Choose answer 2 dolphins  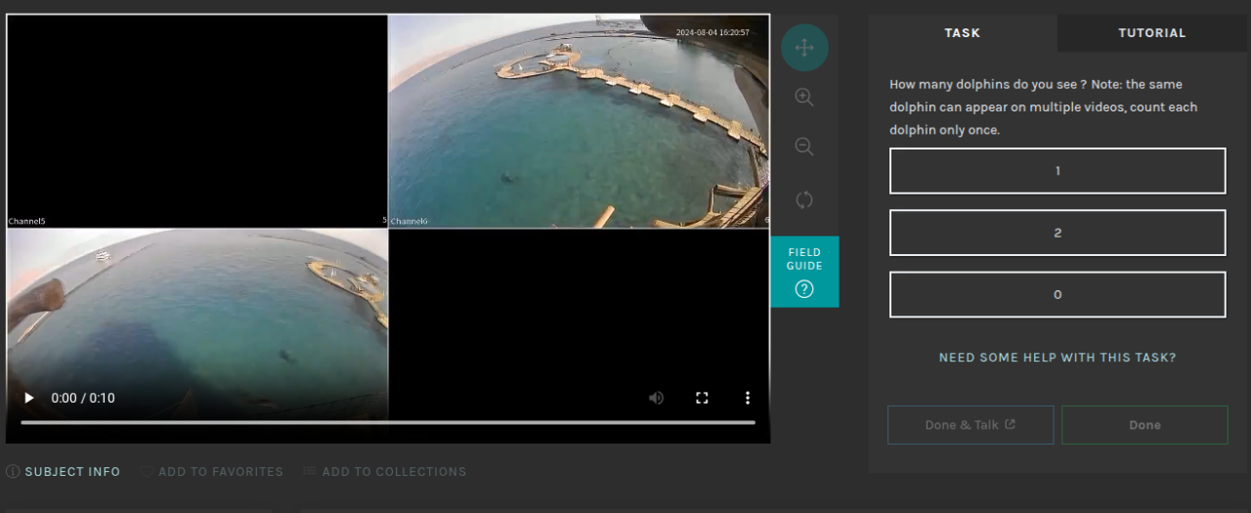coord(1057,233)
